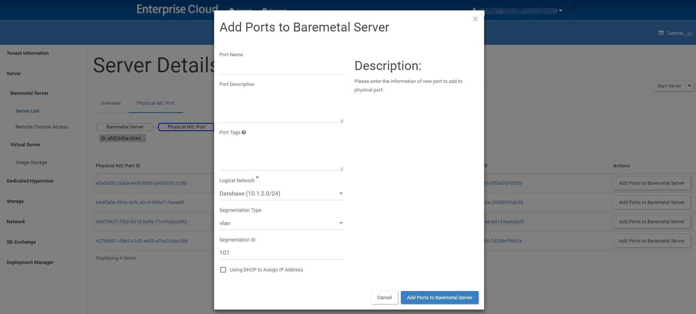
Task: Enable Using DHCP to Assign IP Address
Action: (223, 270)
